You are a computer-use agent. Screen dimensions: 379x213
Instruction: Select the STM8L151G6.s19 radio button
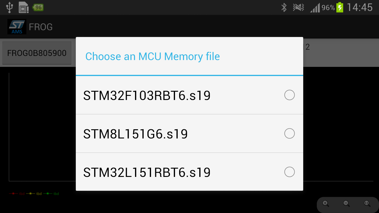(289, 133)
